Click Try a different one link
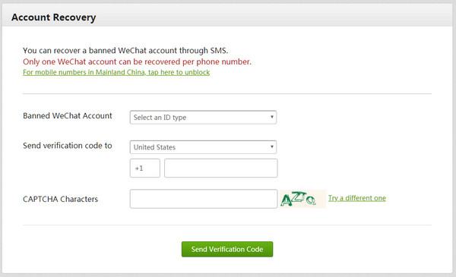 pos(357,198)
